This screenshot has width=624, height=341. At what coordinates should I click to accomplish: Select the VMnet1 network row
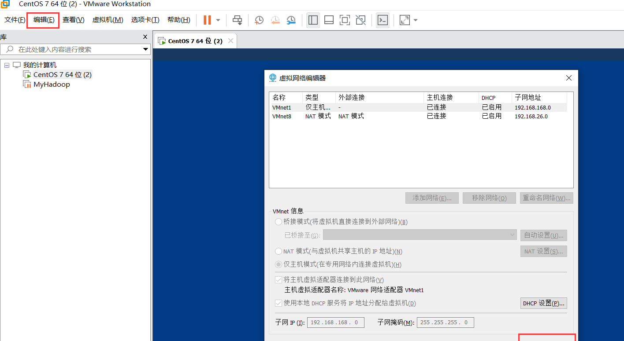tap(418, 107)
